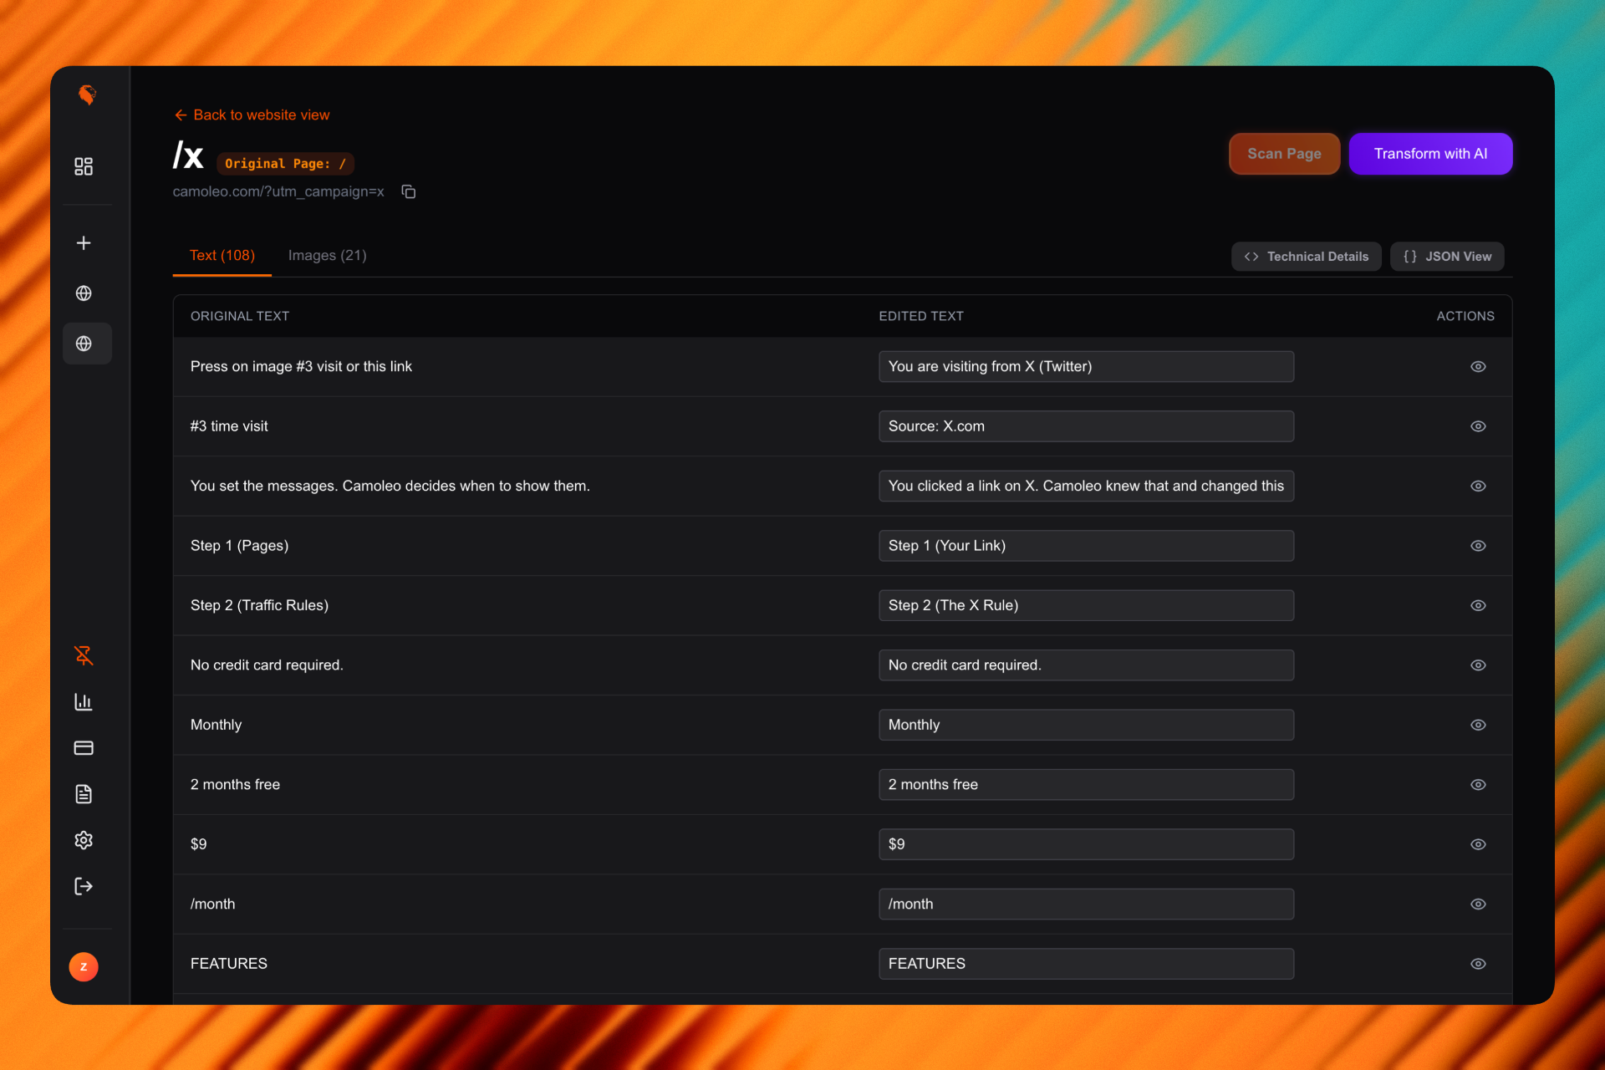Click the Transform with AI button
Viewport: 1605px width, 1070px height.
point(1429,154)
